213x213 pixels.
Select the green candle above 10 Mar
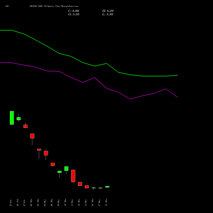tap(66, 169)
